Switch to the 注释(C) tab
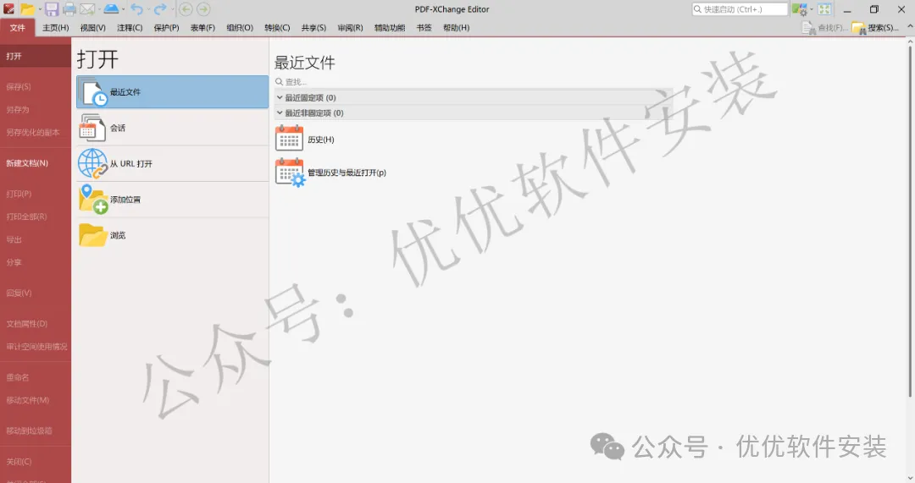 coord(130,27)
